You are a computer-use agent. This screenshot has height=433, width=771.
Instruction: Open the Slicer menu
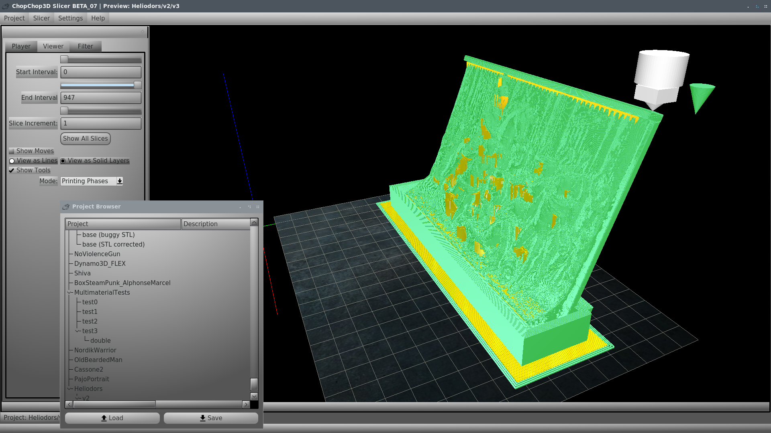[x=41, y=18]
